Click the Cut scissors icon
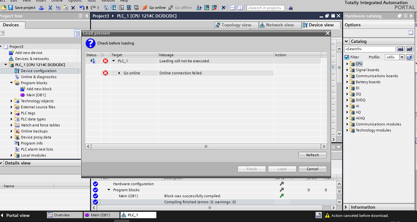 point(50,8)
